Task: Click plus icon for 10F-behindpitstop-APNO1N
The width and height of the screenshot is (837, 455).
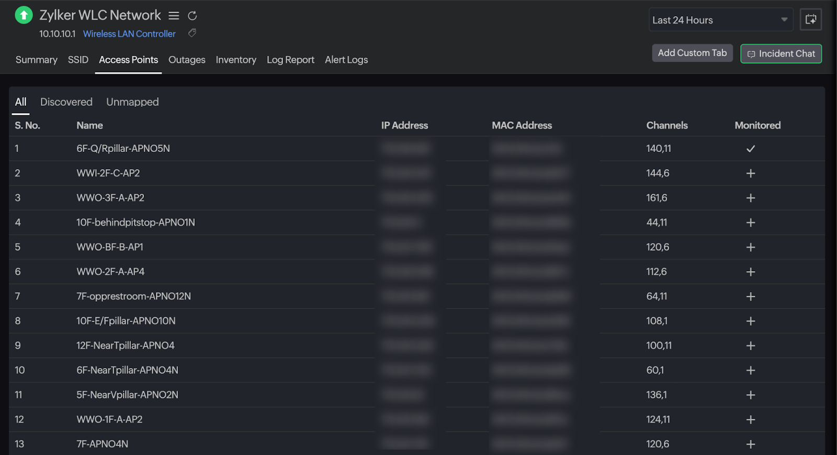Action: point(750,223)
